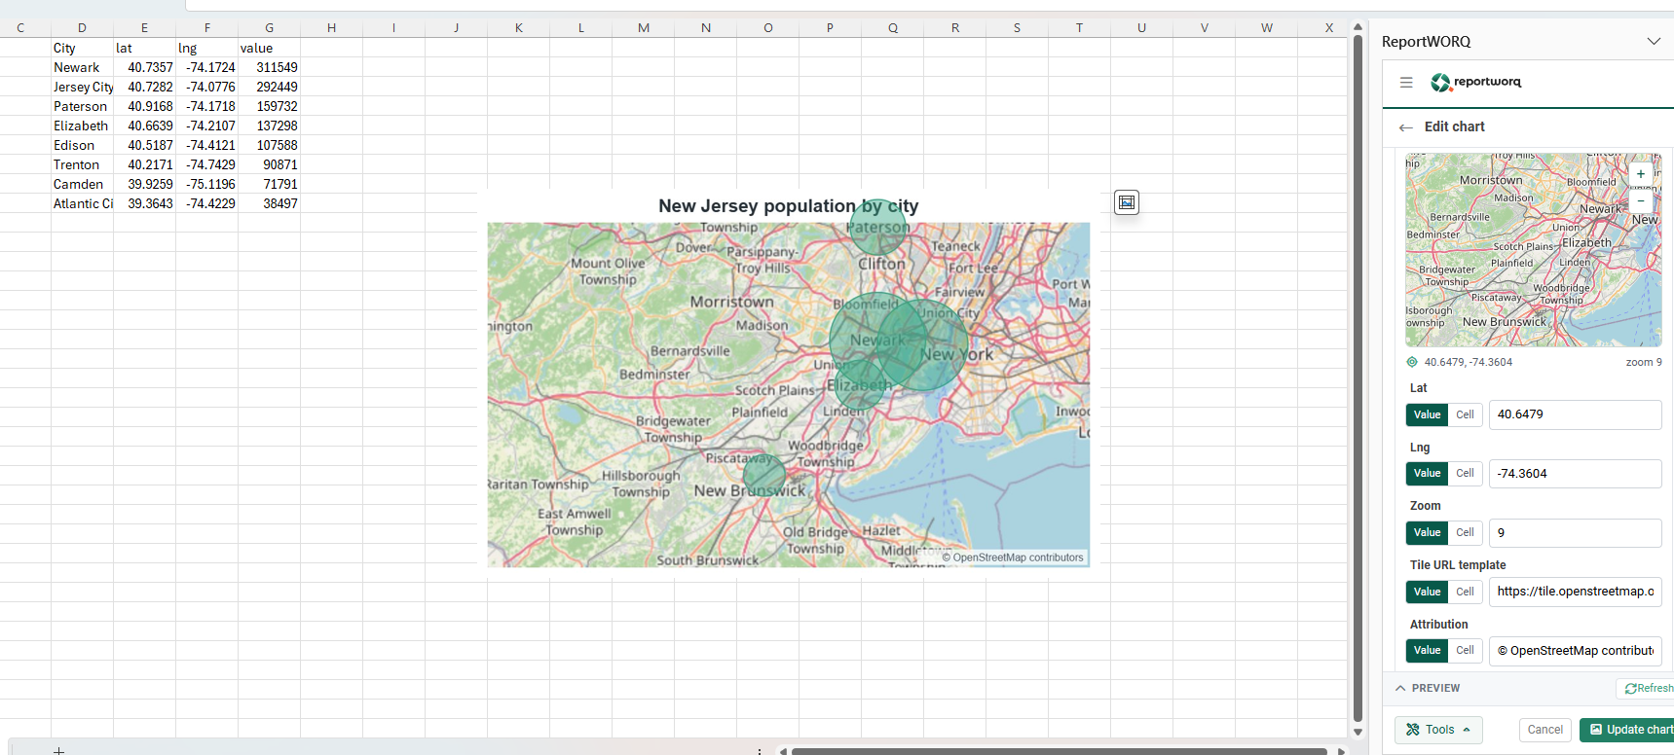Select Value mode for Attribution
Screen dimensions: 1674x755
pos(1427,651)
